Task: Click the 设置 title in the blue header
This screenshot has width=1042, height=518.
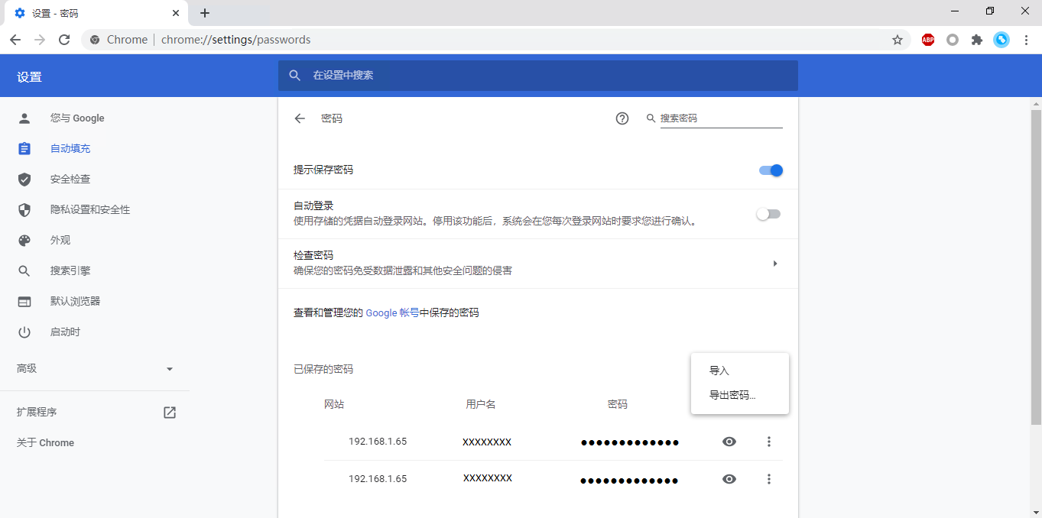Action: click(x=30, y=76)
